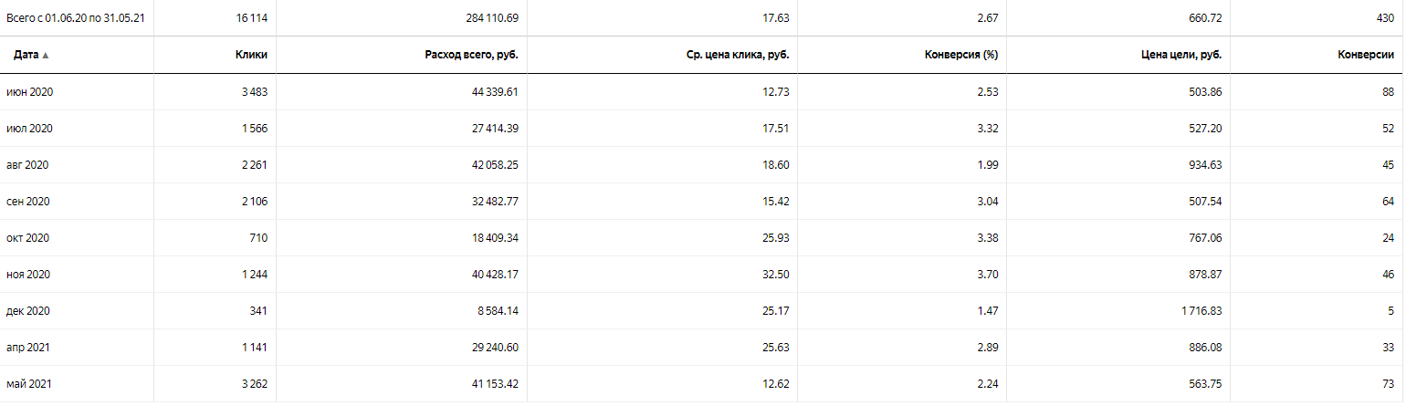Screen dimensions: 1406x406
Task: Click the totals row period label
Action: pyautogui.click(x=76, y=17)
